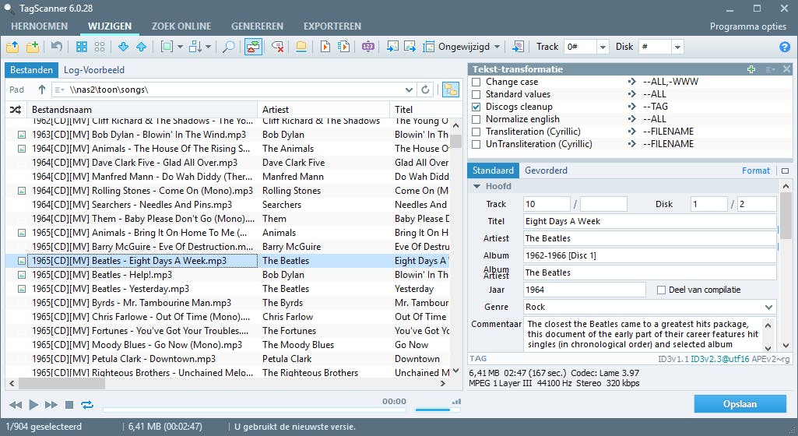Click the Format link
Viewport: 798px width, 436px height.
[x=756, y=171]
